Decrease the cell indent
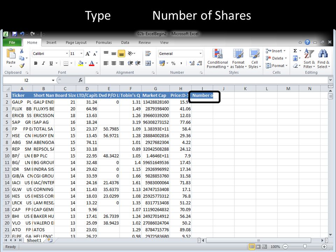Image resolution: width=336 pixels, height=252 pixels. pos(130,63)
